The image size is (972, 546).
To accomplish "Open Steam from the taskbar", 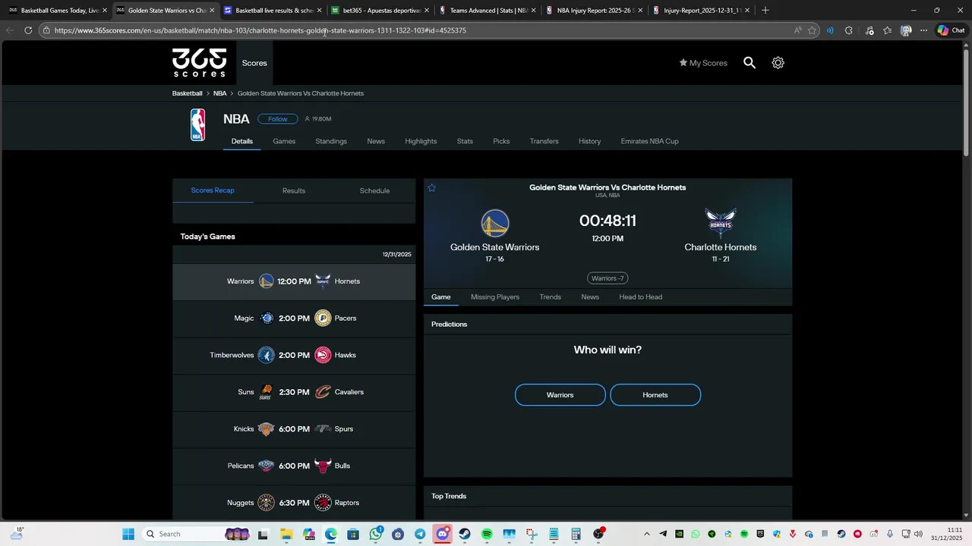I will 465,534.
